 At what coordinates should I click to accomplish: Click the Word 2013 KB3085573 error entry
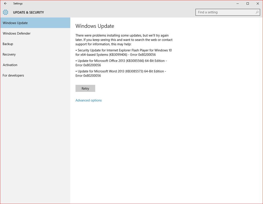(121, 73)
